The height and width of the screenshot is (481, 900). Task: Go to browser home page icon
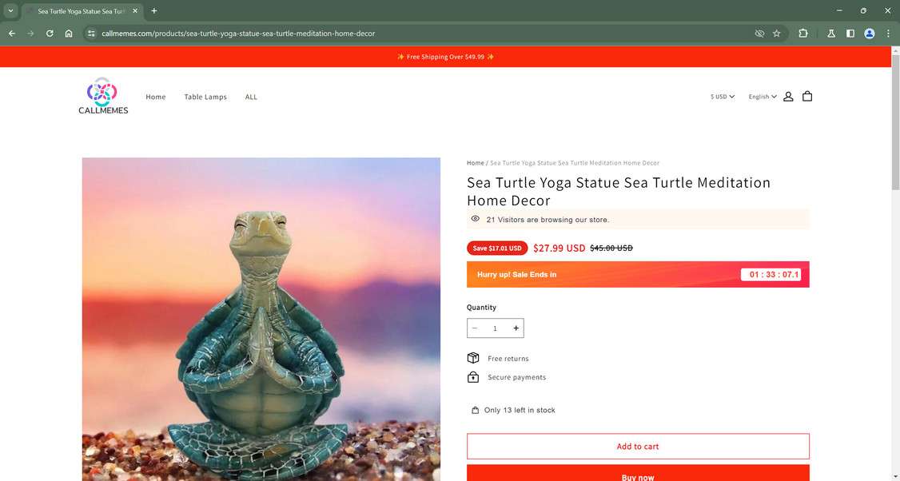(x=69, y=34)
